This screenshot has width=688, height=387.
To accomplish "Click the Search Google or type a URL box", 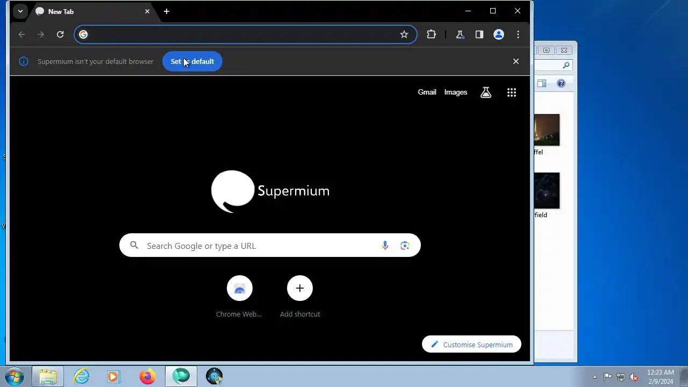I will [270, 246].
